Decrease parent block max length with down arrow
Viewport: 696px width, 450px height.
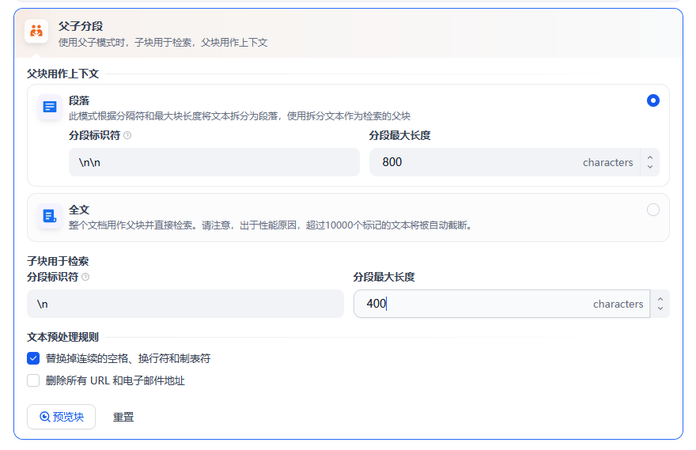coord(650,167)
